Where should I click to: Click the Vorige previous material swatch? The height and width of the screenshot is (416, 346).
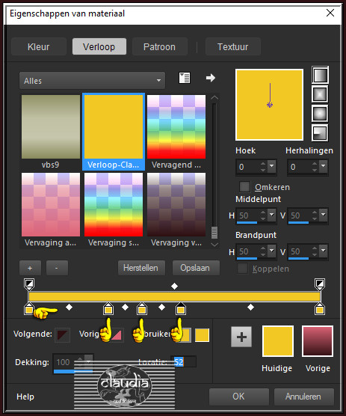pyautogui.click(x=318, y=341)
